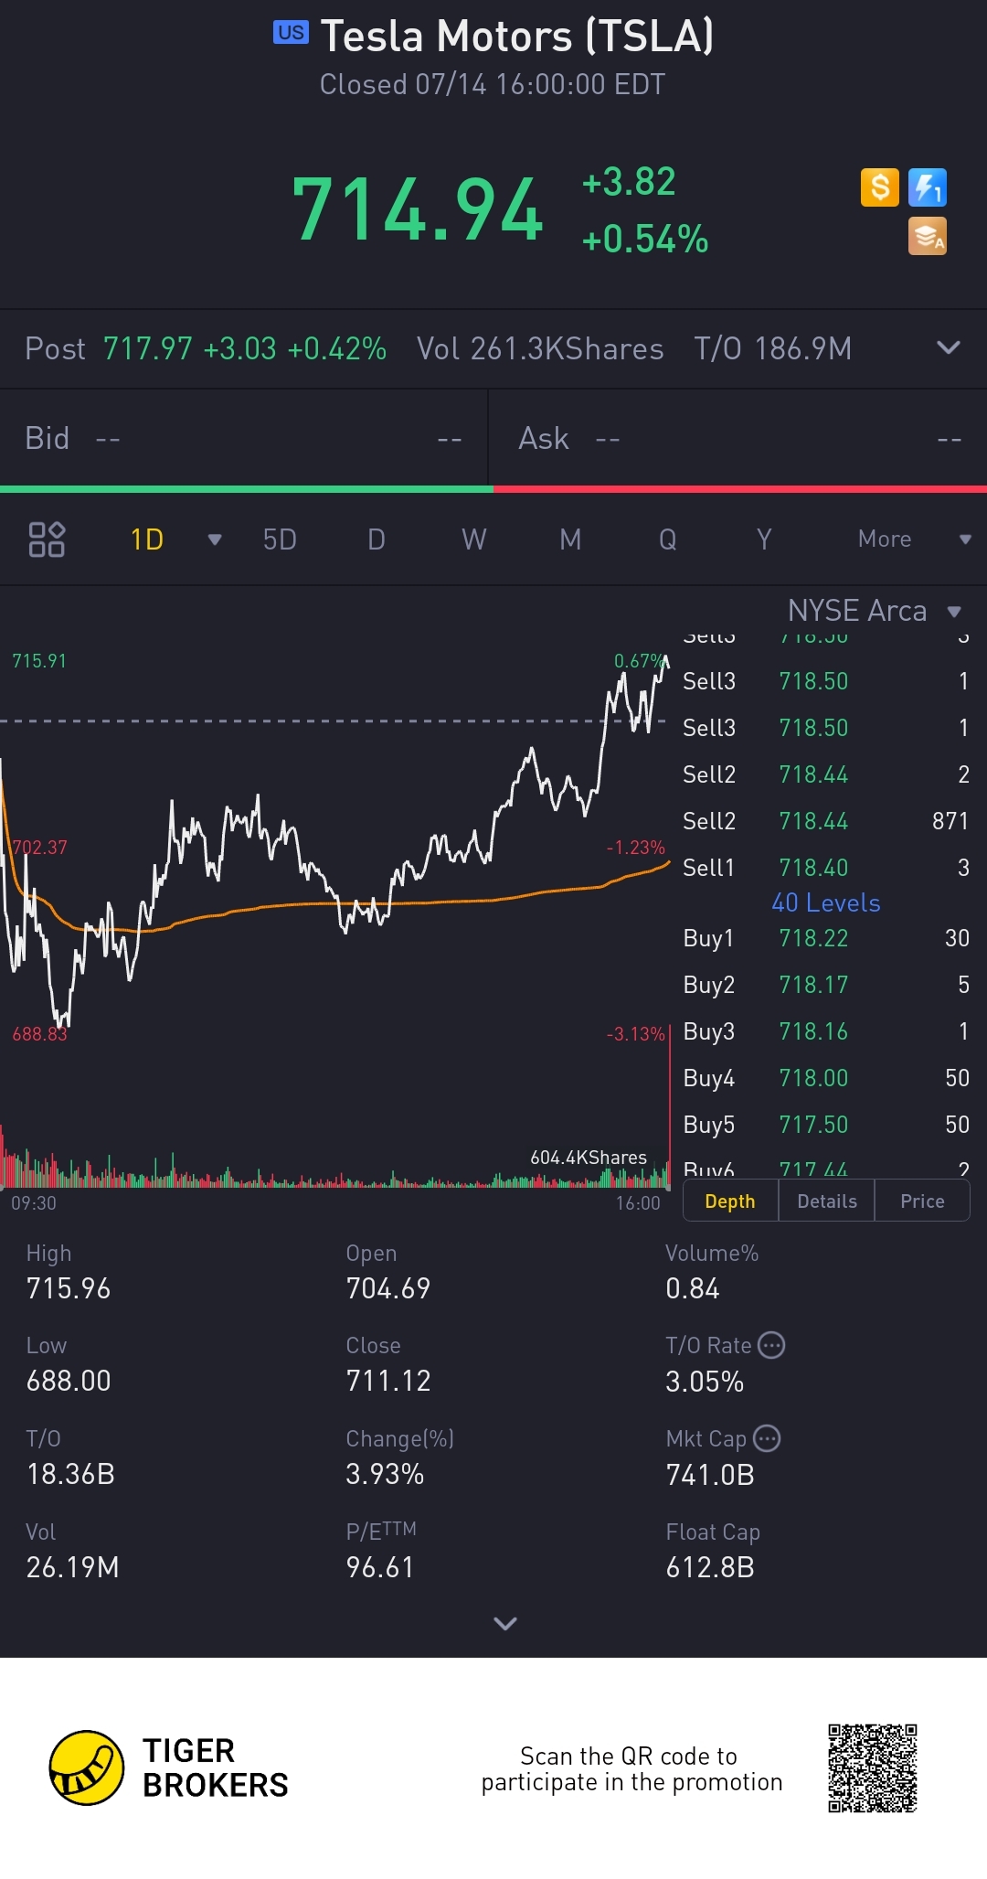Tap the Buy4 718.00 order row
This screenshot has width=987, height=1879.
pyautogui.click(x=826, y=1078)
